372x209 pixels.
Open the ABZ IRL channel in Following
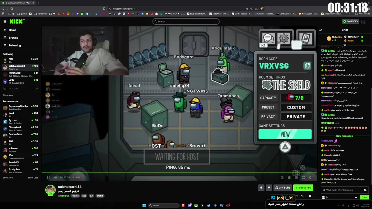[20, 60]
